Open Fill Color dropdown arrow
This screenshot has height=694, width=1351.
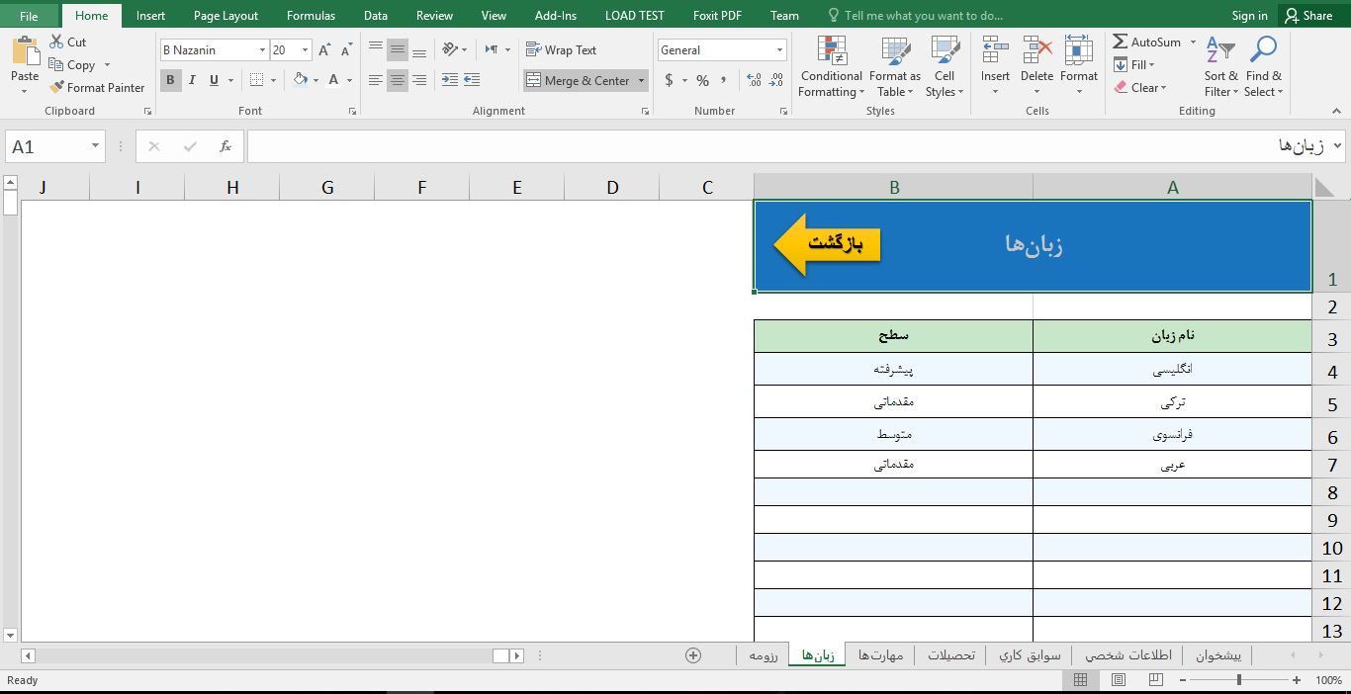point(315,81)
